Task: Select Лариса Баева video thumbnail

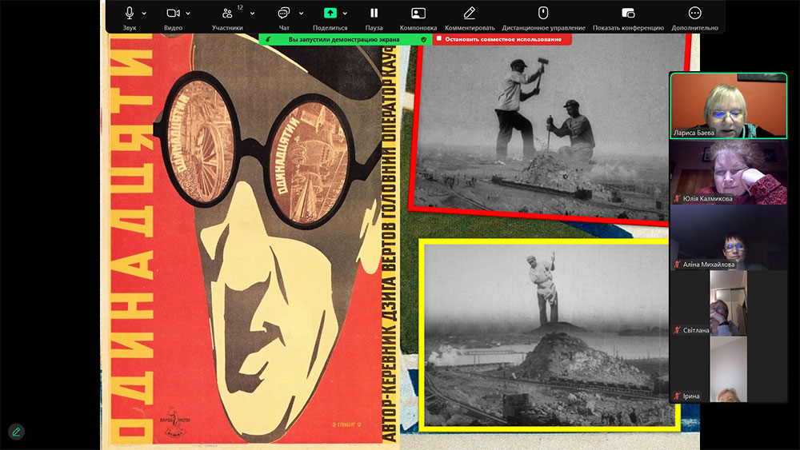Action: point(728,106)
